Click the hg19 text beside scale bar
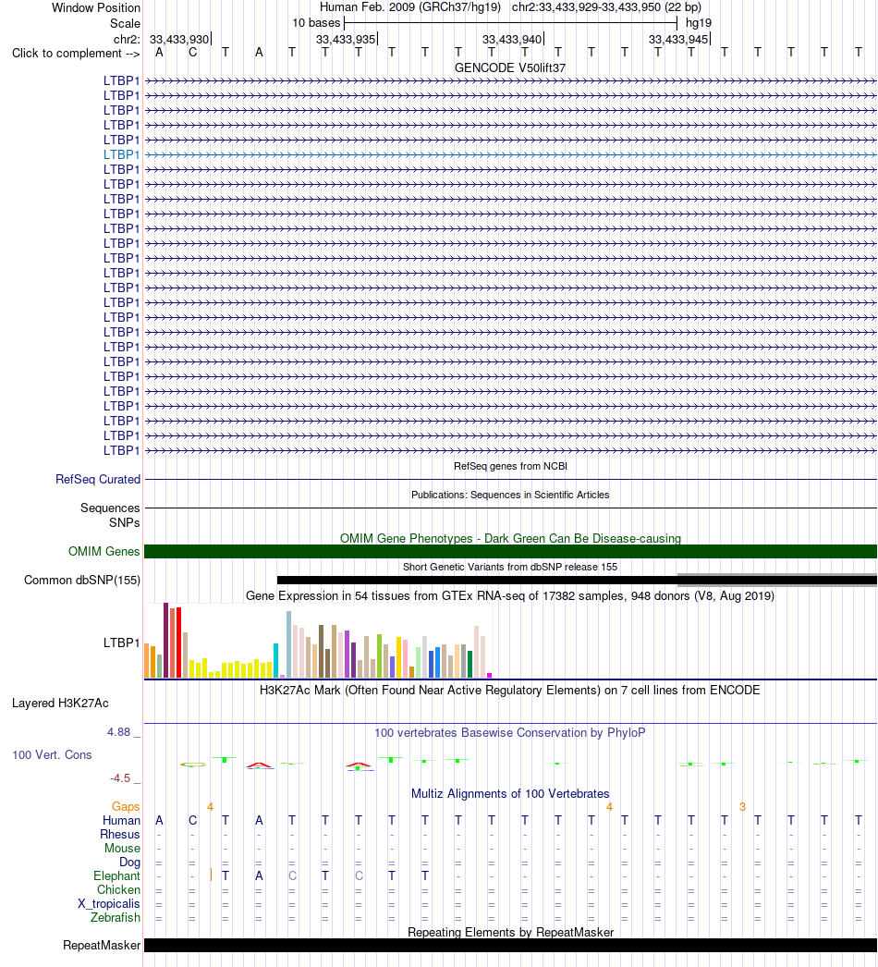 [699, 23]
